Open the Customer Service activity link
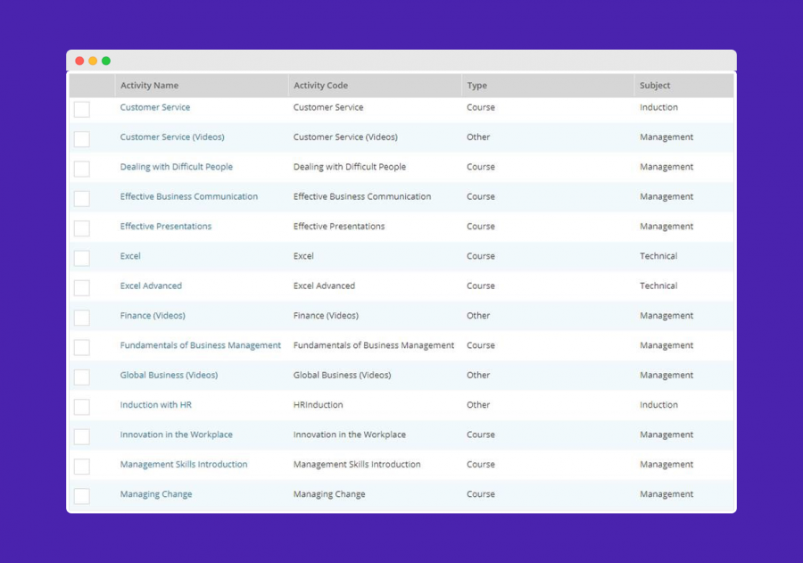This screenshot has width=803, height=563. click(155, 107)
